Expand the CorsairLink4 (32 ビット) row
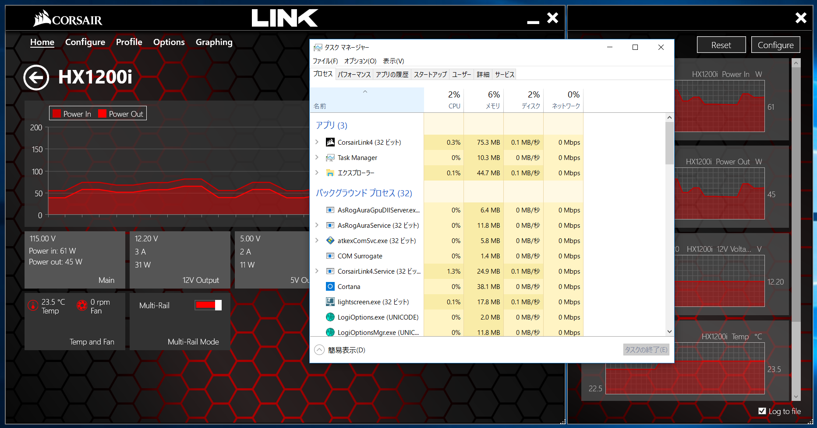 (x=317, y=142)
